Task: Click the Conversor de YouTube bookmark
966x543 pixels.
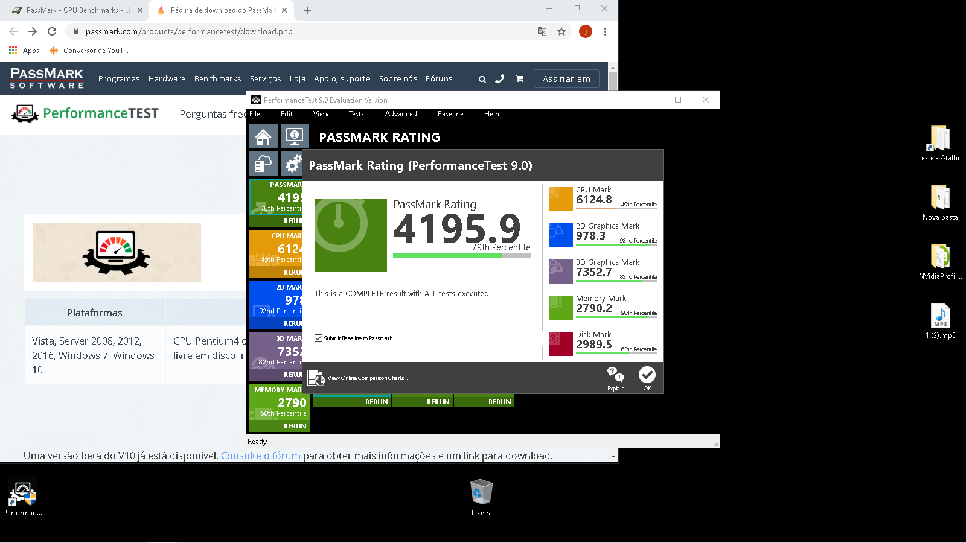Action: (x=89, y=51)
